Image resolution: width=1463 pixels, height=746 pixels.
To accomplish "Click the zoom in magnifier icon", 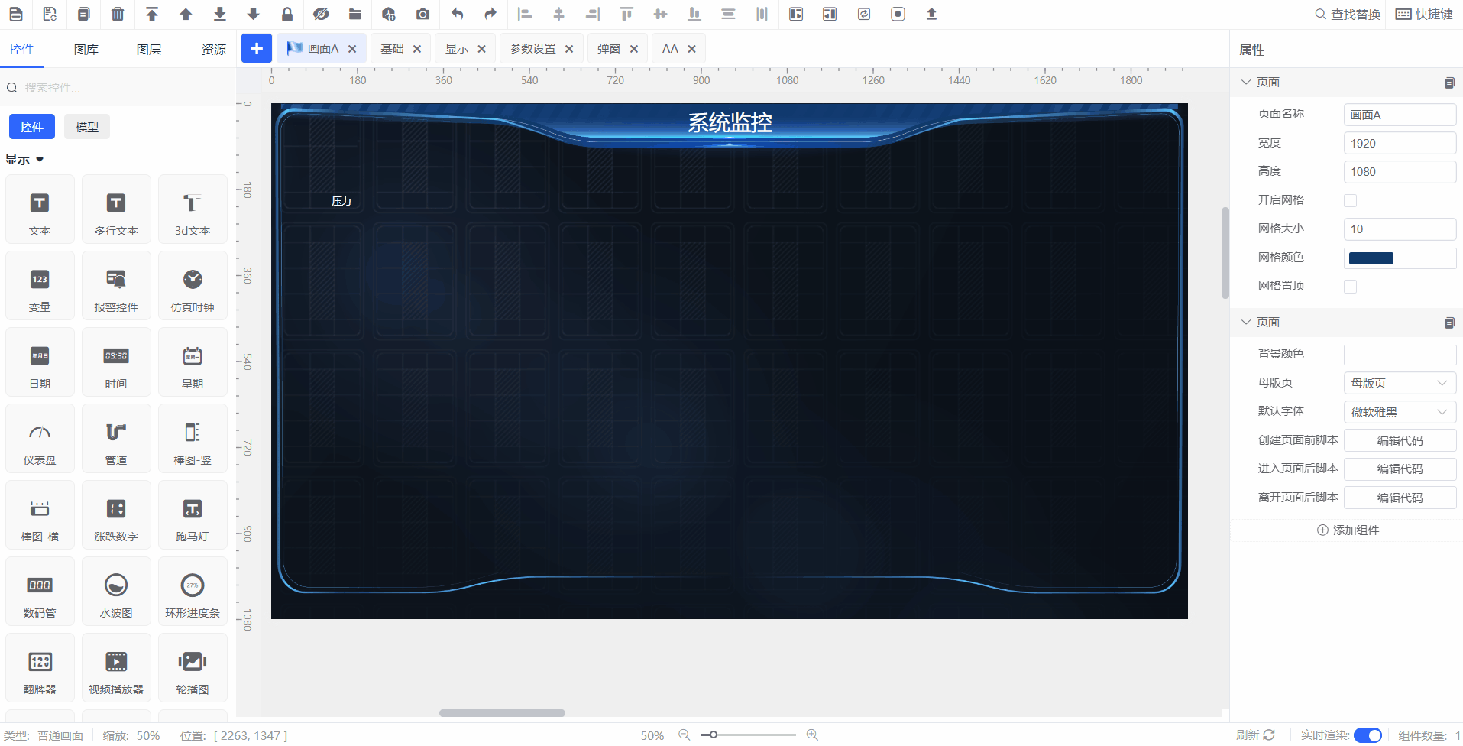I will coord(812,735).
